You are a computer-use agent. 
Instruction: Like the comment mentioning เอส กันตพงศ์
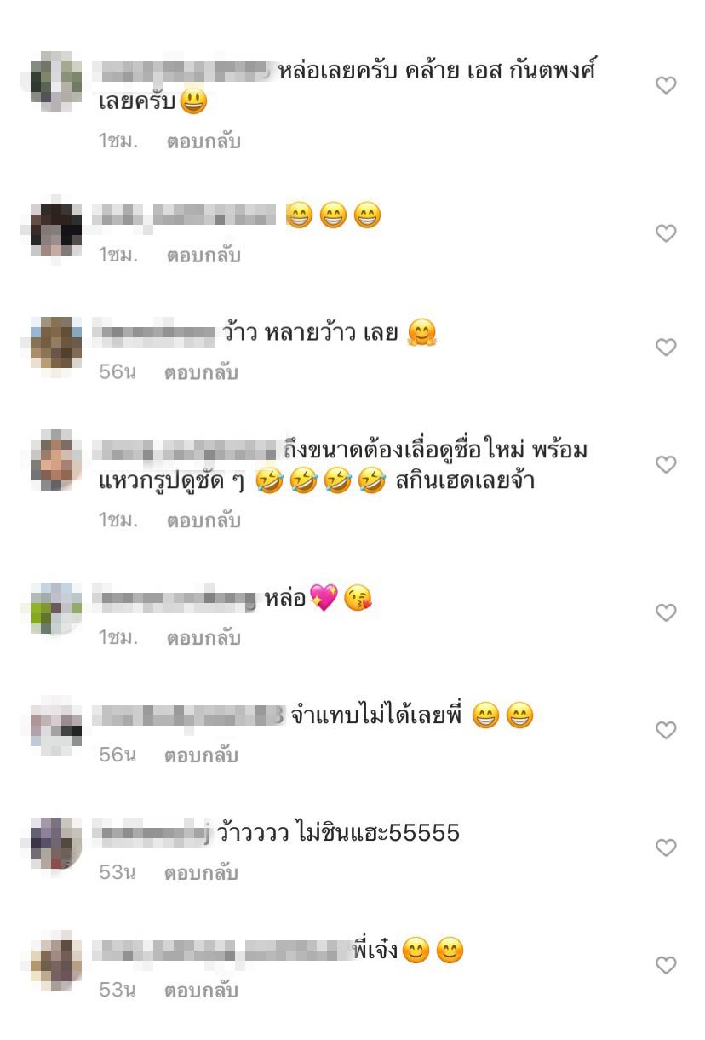coord(667,85)
